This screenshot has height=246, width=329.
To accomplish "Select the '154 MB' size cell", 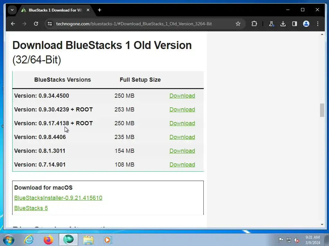I will [124, 151].
